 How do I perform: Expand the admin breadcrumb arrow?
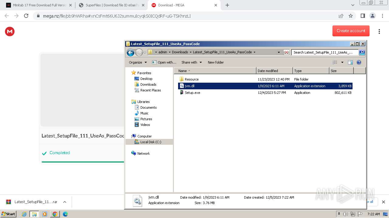pos(170,52)
